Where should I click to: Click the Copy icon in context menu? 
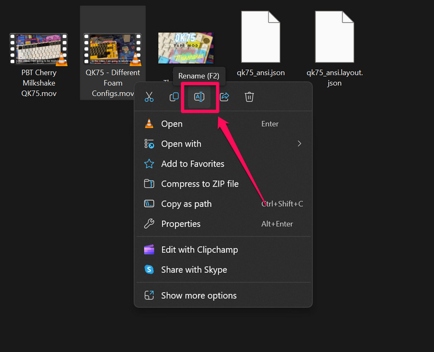pos(174,97)
